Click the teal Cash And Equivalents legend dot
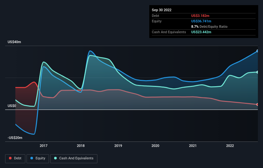 pos(55,158)
